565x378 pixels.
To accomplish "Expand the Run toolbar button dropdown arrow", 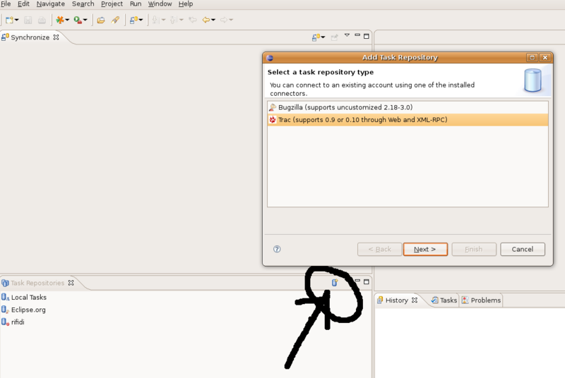I will 85,20.
